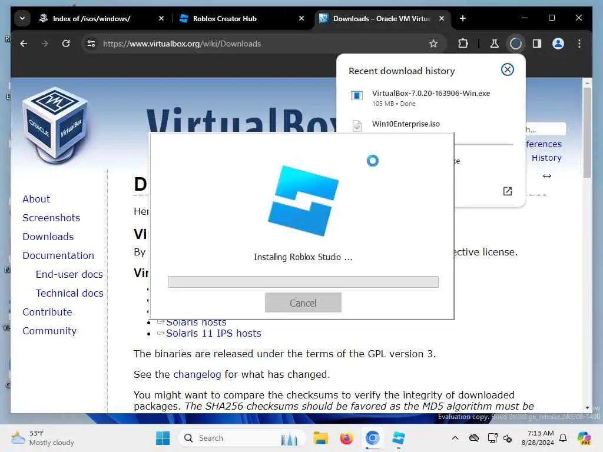Image resolution: width=603 pixels, height=452 pixels.
Task: Open the Downloads sidebar link
Action: (48, 237)
